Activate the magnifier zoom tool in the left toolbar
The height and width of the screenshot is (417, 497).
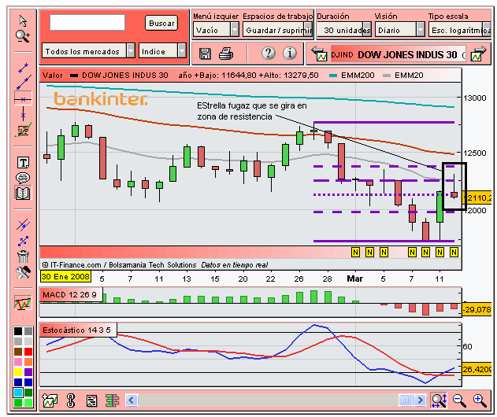(23, 36)
